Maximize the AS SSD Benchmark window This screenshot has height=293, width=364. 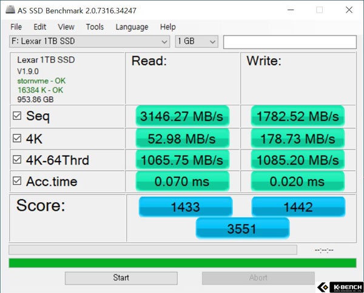tap(320, 10)
